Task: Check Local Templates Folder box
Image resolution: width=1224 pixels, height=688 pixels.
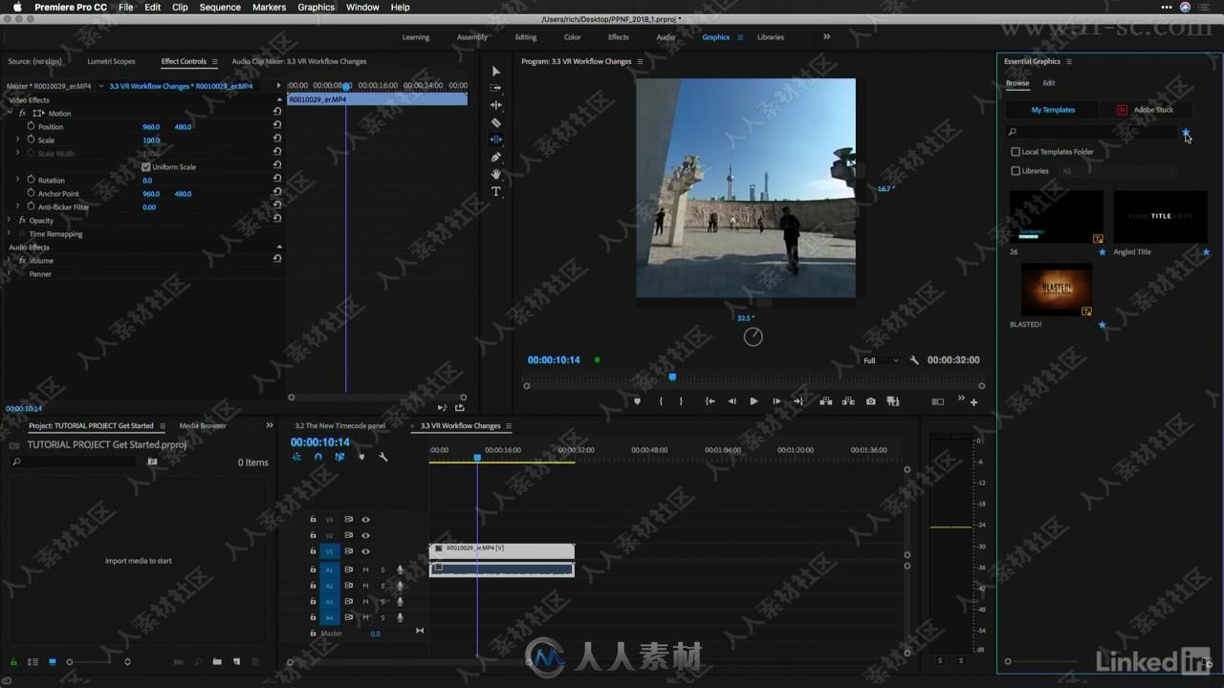Action: click(x=1016, y=152)
